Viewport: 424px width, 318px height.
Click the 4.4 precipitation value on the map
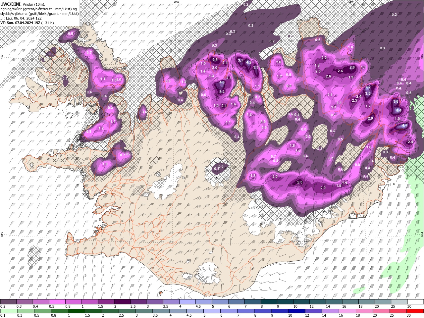pyautogui.click(x=399, y=110)
